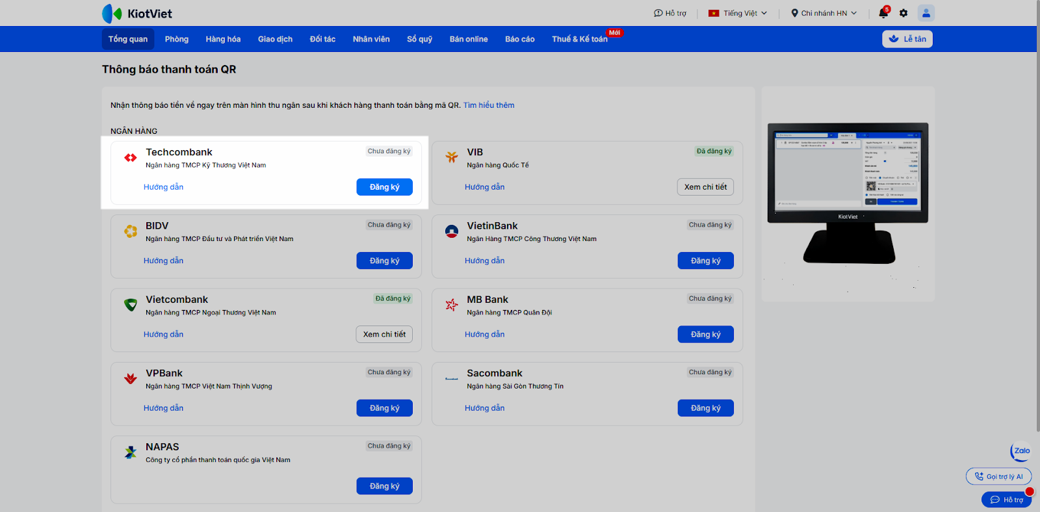The width and height of the screenshot is (1040, 512).
Task: Open the Bán online menu
Action: point(469,39)
